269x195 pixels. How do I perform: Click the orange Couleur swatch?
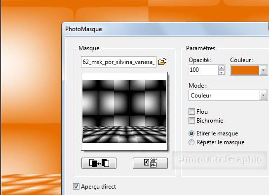pyautogui.click(x=245, y=70)
